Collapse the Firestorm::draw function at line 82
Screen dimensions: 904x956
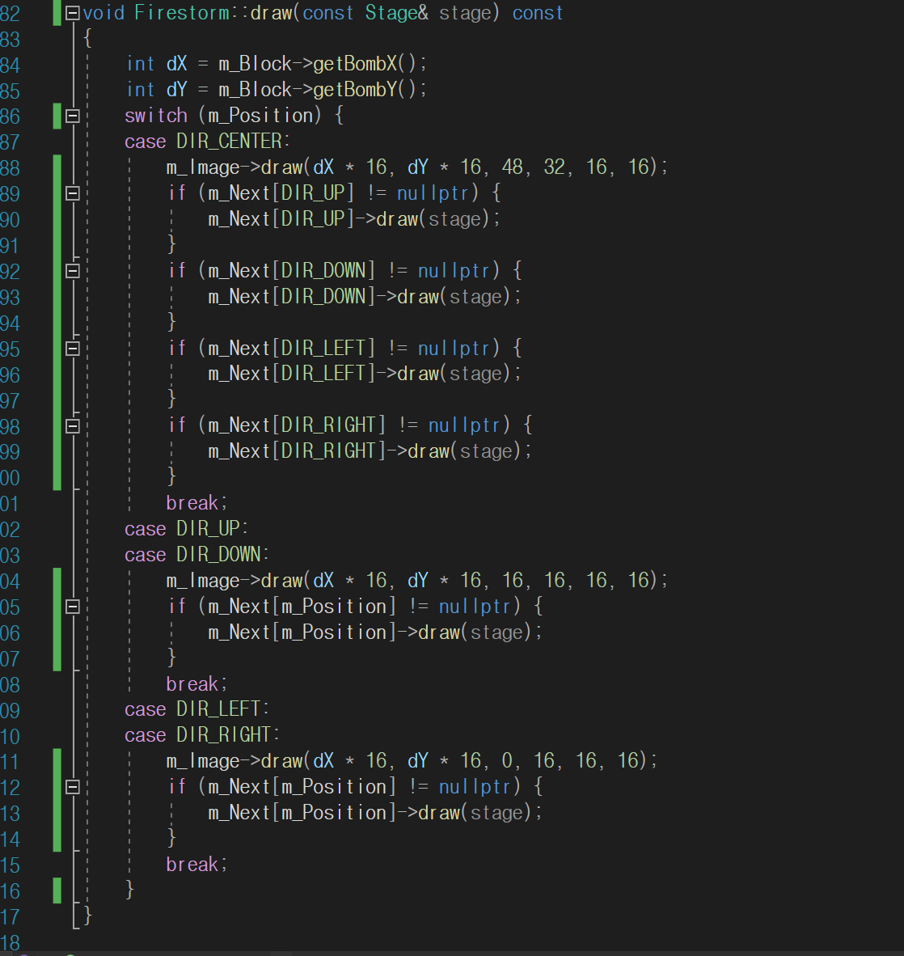tap(73, 13)
